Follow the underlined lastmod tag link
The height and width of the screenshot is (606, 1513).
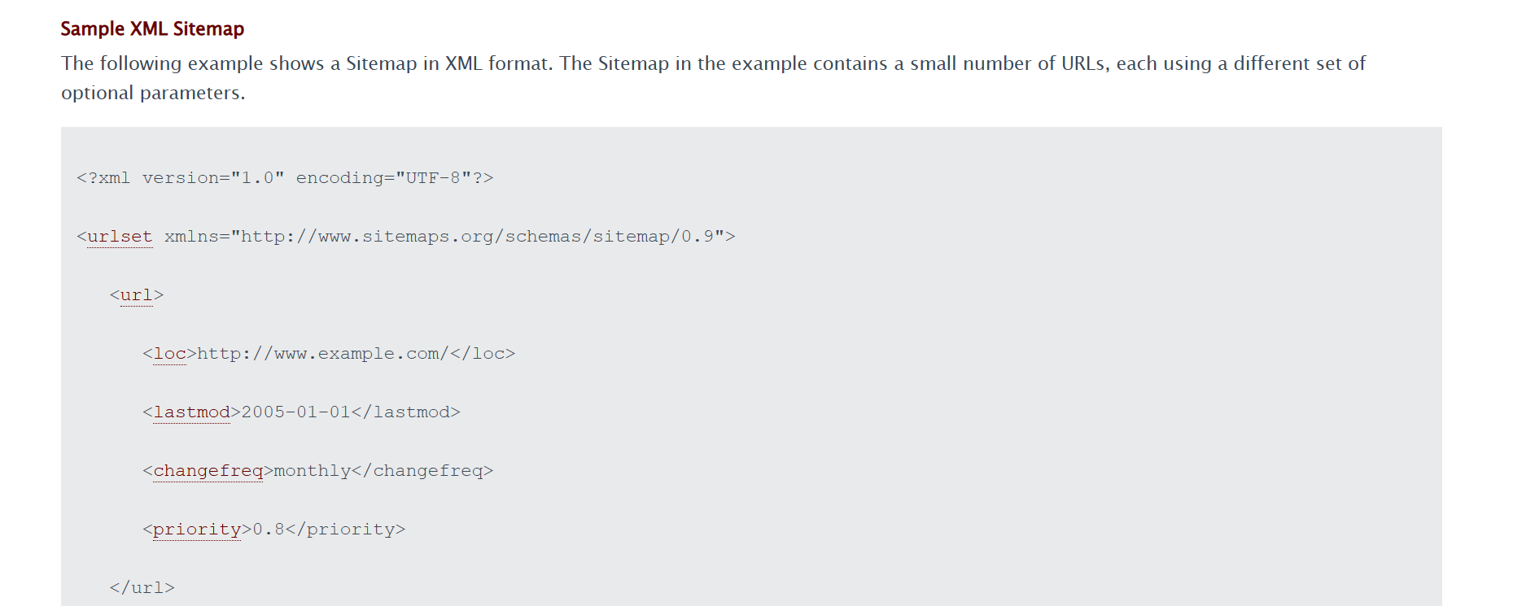[191, 412]
